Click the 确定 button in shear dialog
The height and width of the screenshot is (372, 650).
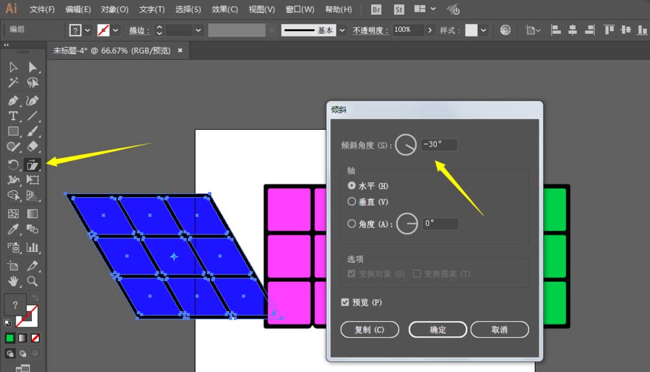point(437,330)
